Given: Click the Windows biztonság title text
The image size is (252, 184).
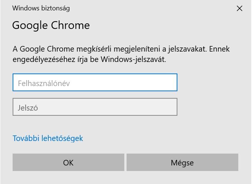Looking at the screenshot, I should [41, 8].
